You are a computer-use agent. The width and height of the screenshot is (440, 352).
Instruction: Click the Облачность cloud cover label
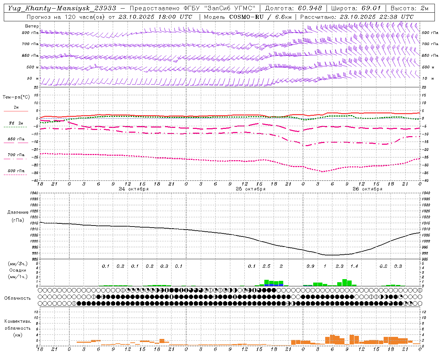click(x=18, y=298)
